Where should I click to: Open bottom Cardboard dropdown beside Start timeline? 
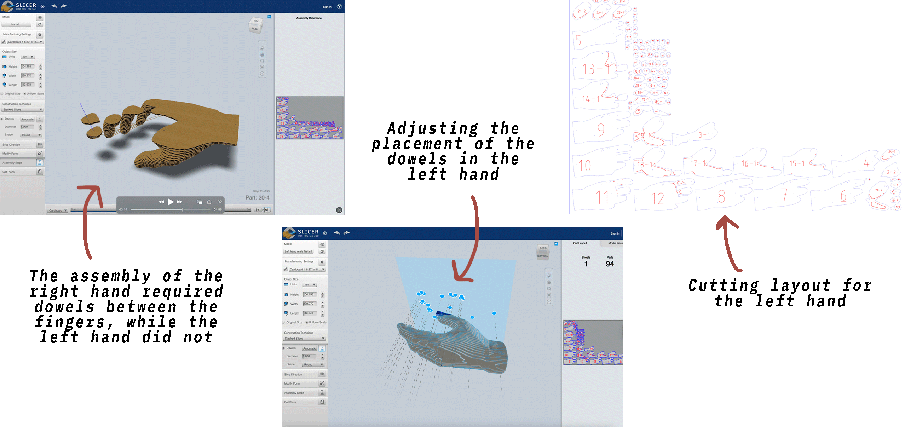coord(58,210)
